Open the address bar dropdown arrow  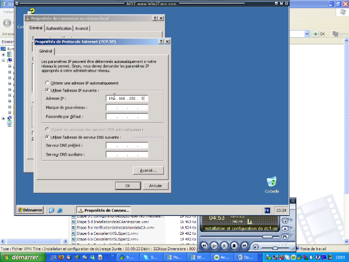click(x=307, y=34)
